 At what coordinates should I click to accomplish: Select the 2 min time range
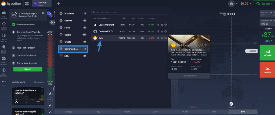coord(243,112)
